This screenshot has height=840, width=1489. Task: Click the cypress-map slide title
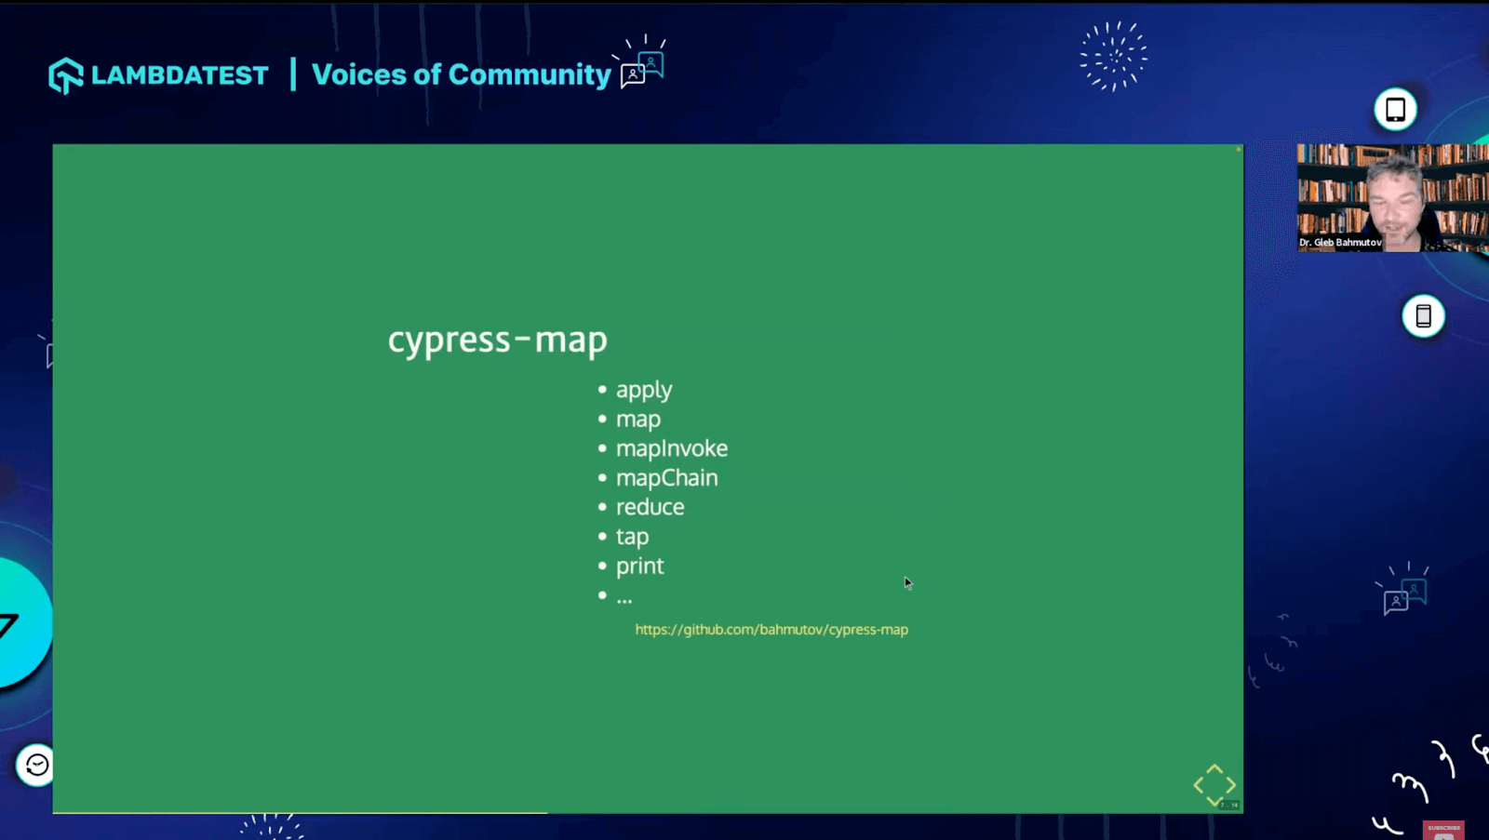click(x=498, y=340)
